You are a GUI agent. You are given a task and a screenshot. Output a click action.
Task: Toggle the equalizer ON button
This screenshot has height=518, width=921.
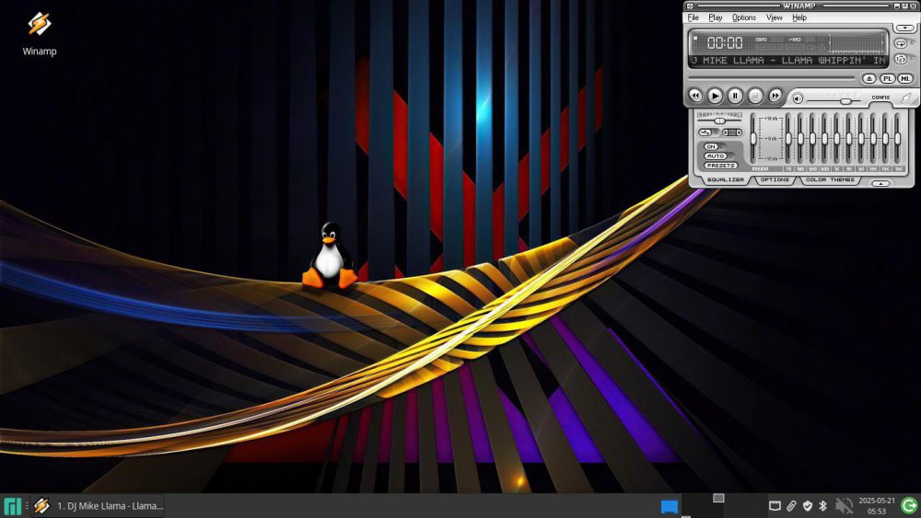click(711, 146)
